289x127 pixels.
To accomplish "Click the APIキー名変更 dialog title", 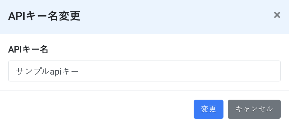I will 44,17.
